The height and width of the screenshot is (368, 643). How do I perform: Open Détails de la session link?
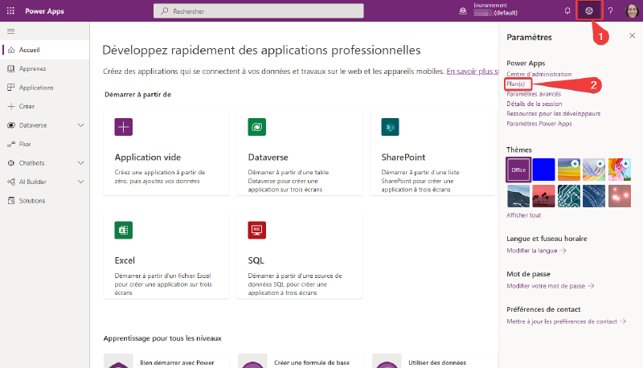click(x=534, y=104)
